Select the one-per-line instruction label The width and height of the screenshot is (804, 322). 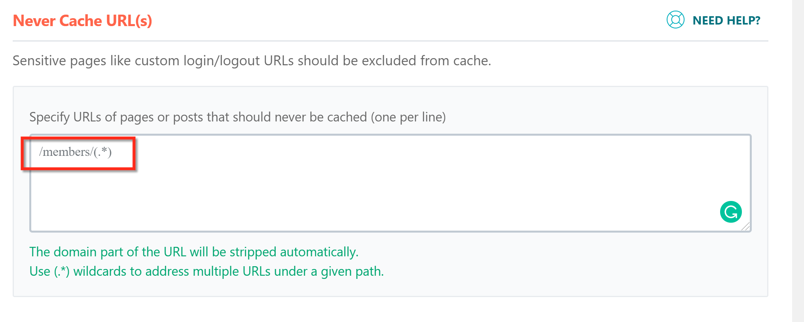[x=237, y=117]
